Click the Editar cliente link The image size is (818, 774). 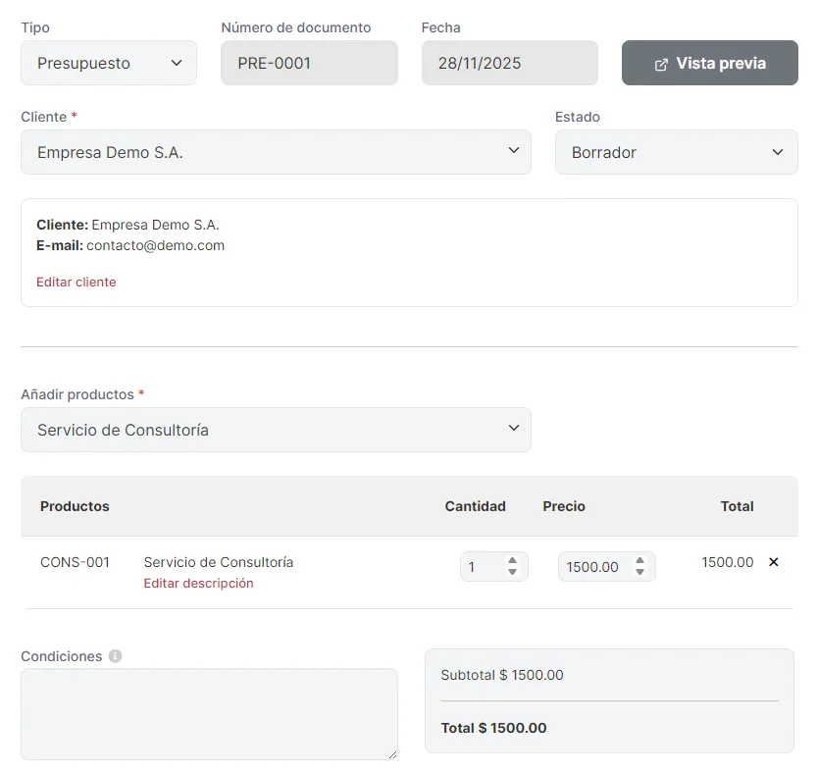pos(77,282)
